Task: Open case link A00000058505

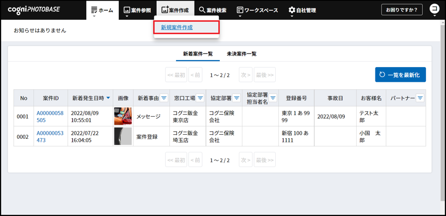Action: click(50, 117)
